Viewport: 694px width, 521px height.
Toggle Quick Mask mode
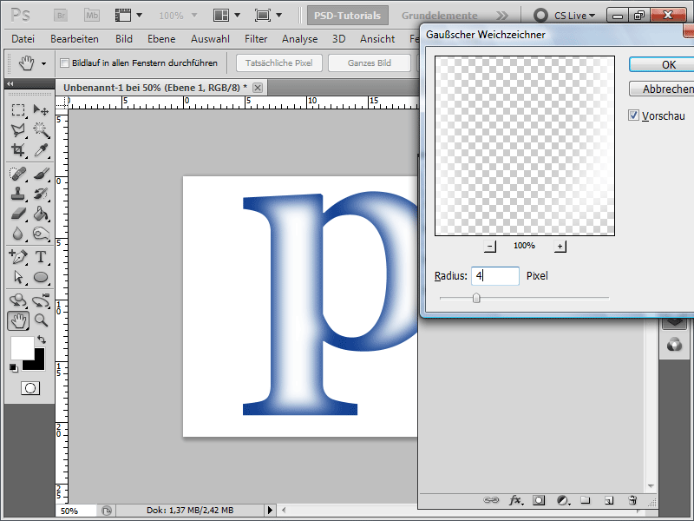(x=30, y=388)
